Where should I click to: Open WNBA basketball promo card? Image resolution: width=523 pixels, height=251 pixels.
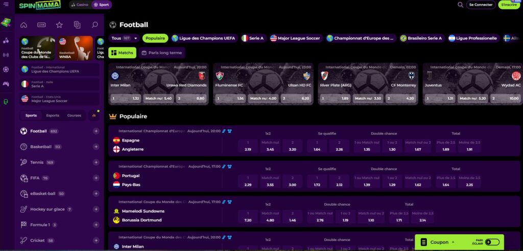[75, 48]
